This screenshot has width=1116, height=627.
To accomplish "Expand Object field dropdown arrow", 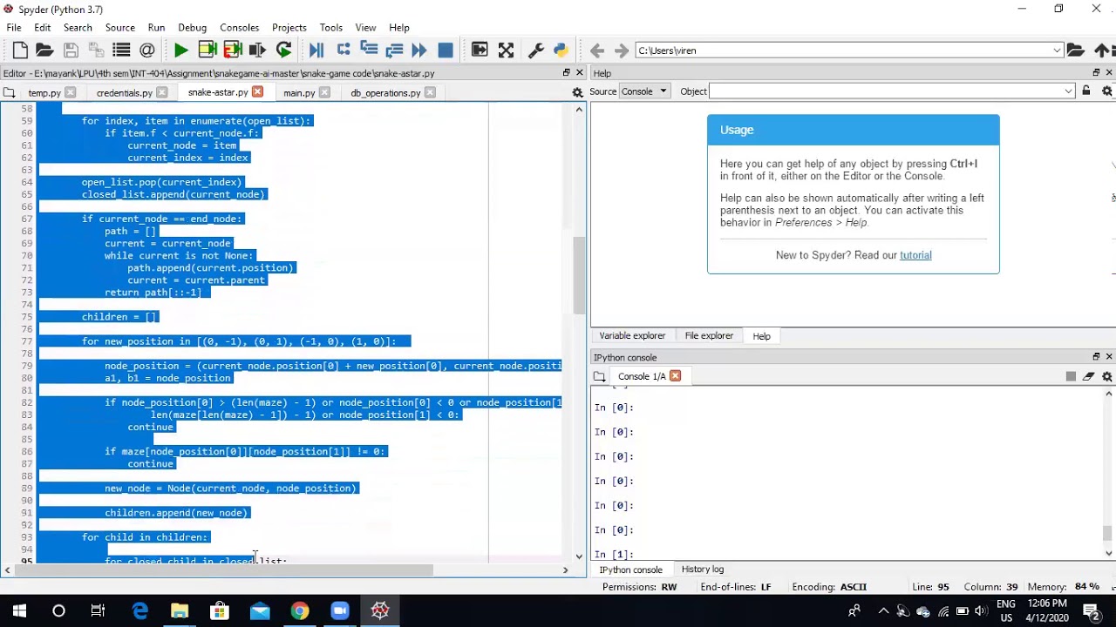I will pyautogui.click(x=1068, y=91).
